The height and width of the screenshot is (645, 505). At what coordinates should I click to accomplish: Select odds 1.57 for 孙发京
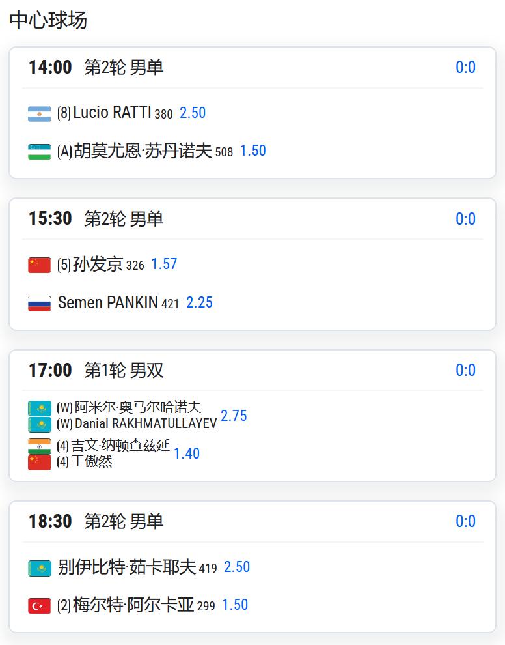(164, 264)
